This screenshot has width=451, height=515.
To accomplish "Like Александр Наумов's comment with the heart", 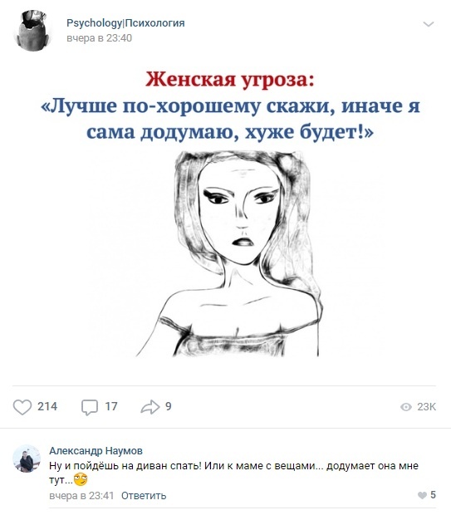I will (422, 495).
